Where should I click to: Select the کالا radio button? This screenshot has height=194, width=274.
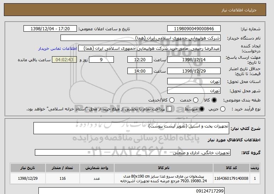pyautogui.click(x=214, y=100)
